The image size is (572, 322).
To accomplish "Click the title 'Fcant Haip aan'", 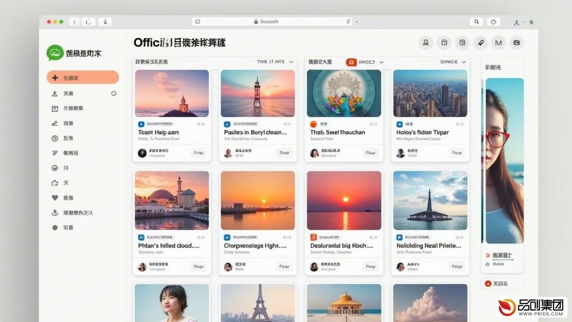I will tap(158, 132).
